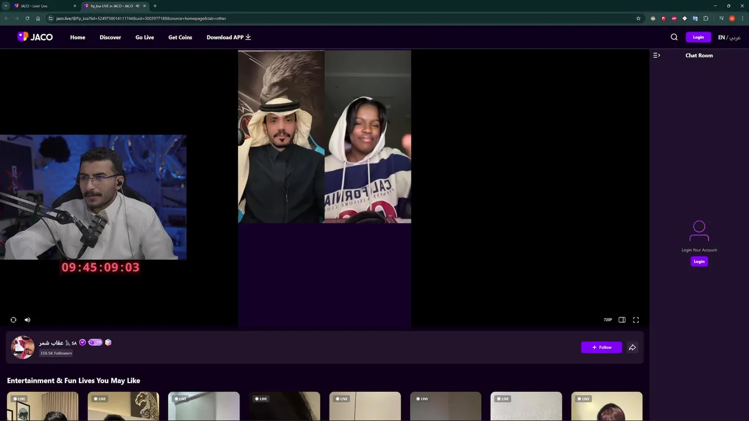Open the Google Translate extension icon
This screenshot has width=749, height=421.
point(695,18)
